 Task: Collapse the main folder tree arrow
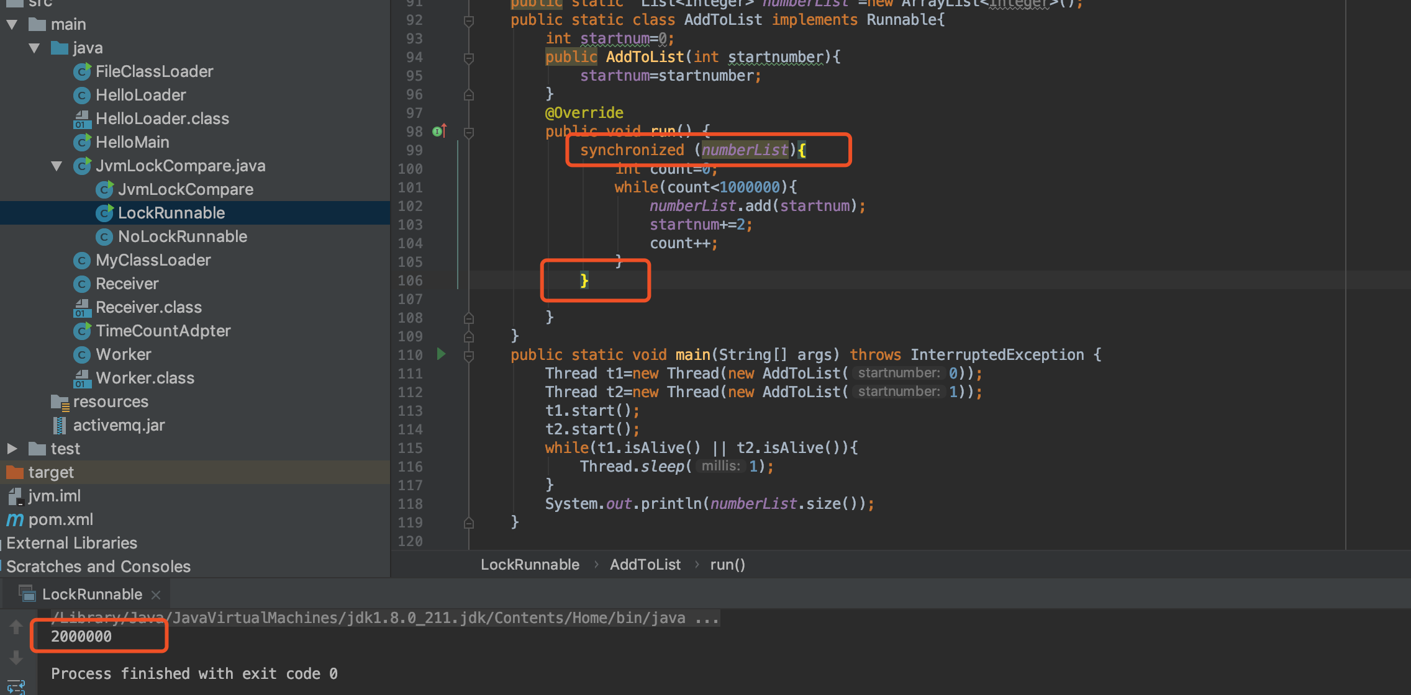[x=12, y=24]
